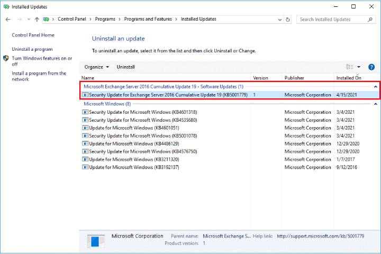Open the address bar history dropdown

(x=280, y=20)
